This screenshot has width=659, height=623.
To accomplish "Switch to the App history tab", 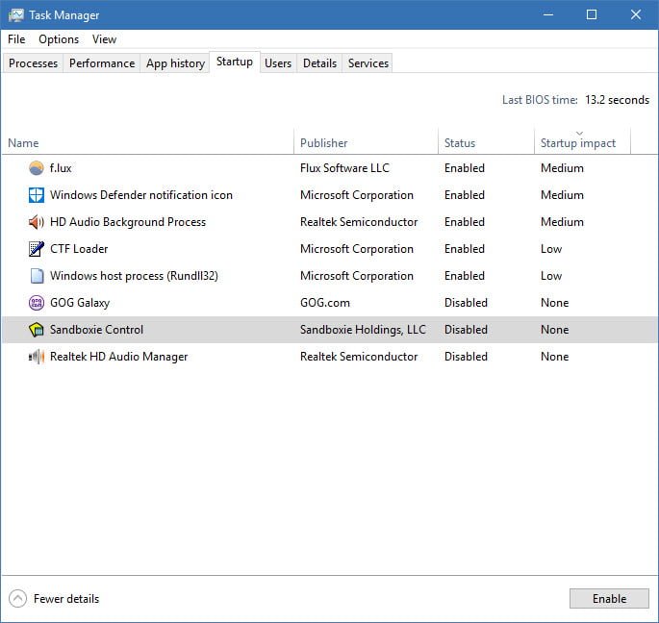I will pos(175,63).
